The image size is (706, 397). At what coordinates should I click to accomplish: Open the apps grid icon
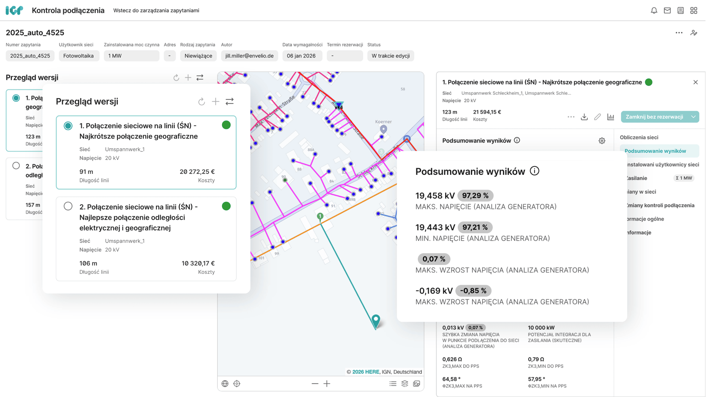click(694, 10)
